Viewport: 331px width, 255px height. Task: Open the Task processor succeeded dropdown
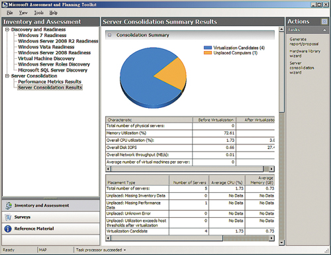point(124,250)
